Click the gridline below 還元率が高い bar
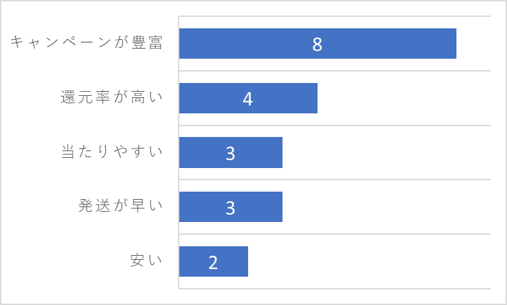Screen dimensions: 507x305 coord(334,126)
